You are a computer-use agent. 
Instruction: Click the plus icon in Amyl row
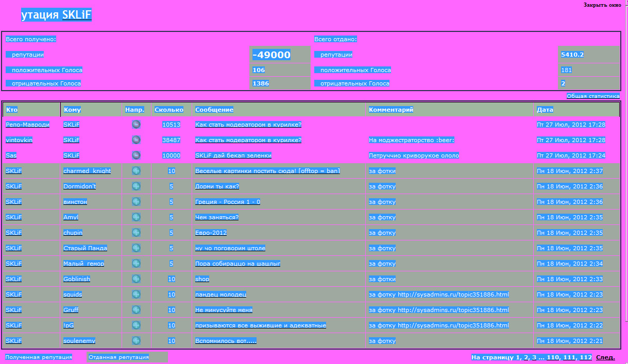pyautogui.click(x=136, y=217)
